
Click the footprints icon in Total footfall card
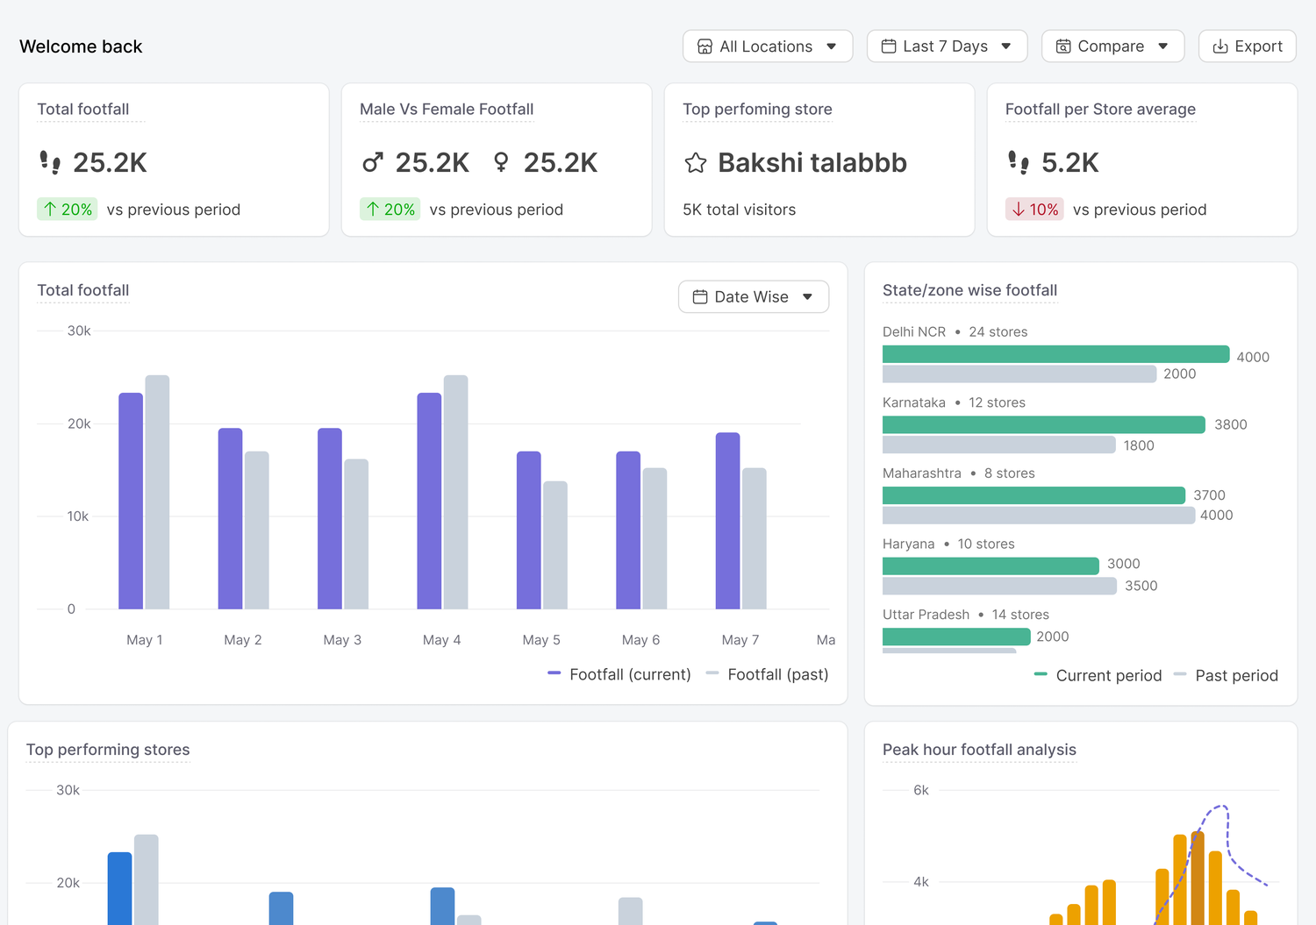click(x=50, y=162)
